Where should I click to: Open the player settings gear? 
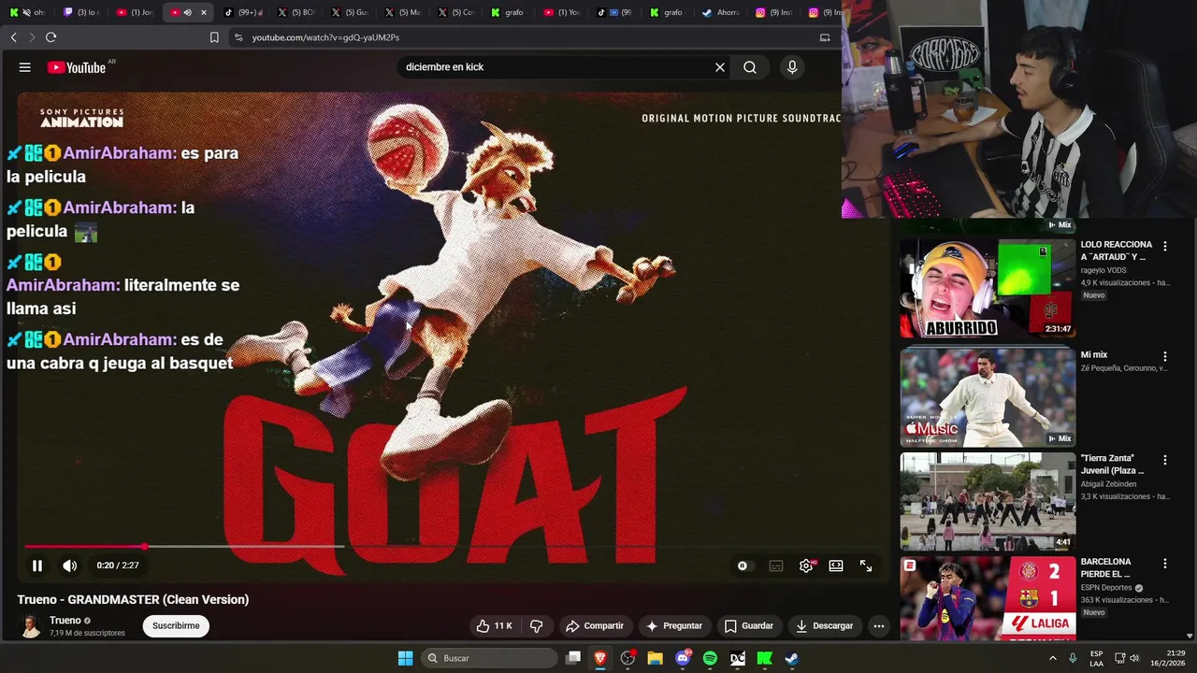(806, 566)
